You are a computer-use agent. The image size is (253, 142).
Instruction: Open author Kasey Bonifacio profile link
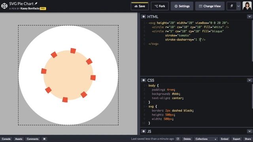point(30,8)
